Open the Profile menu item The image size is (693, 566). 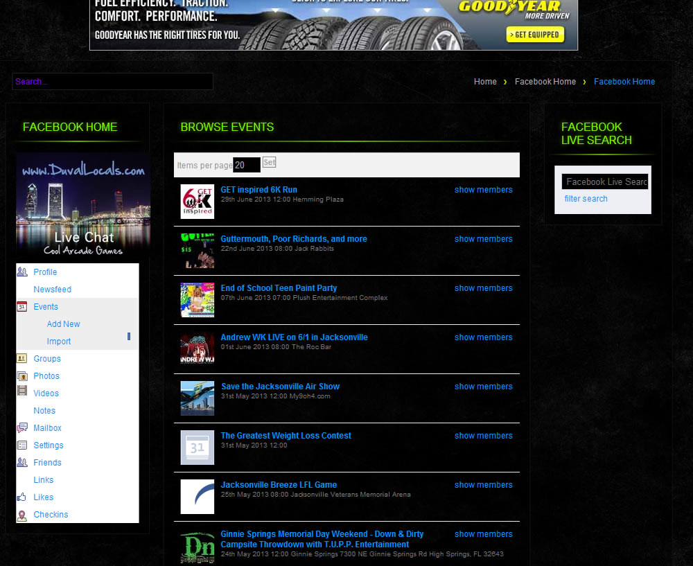click(45, 272)
